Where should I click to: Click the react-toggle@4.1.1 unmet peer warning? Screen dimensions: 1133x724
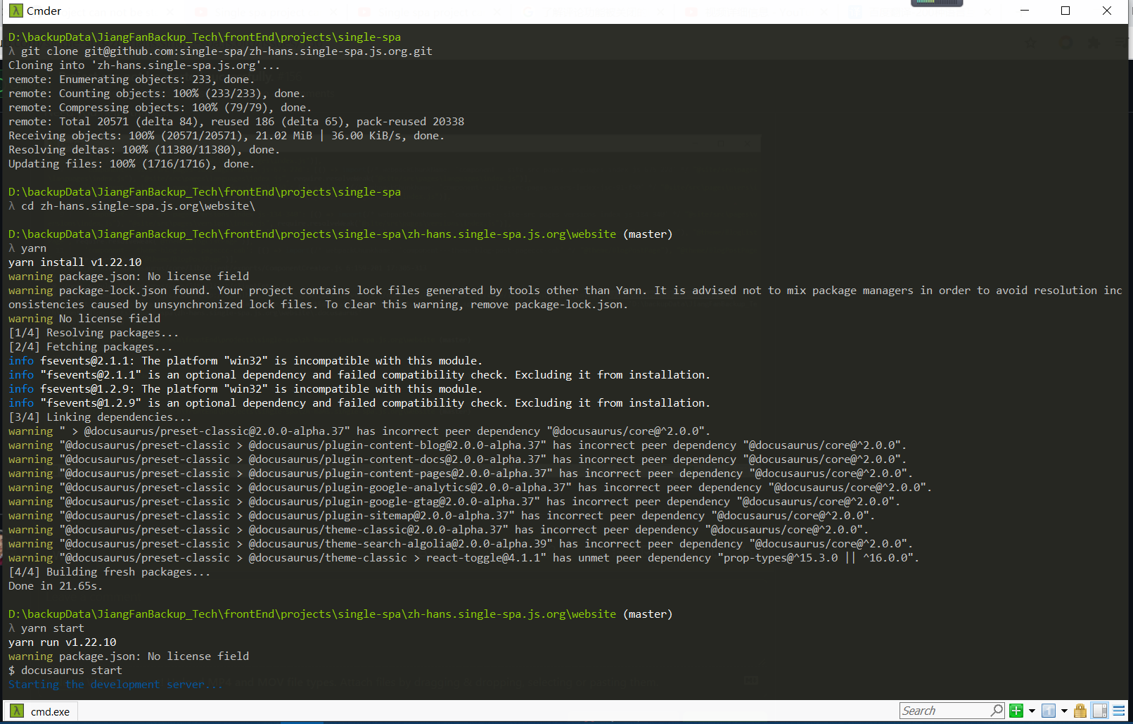(464, 558)
